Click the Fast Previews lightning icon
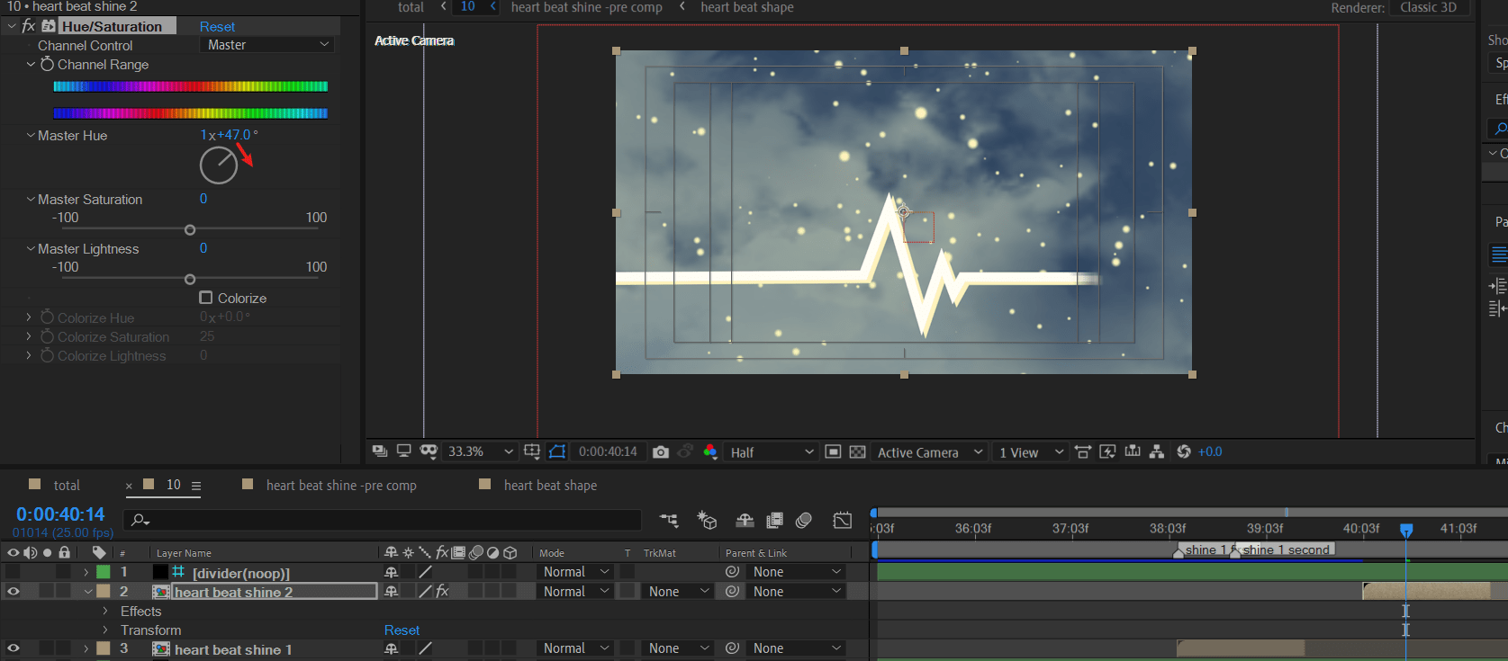This screenshot has width=1508, height=661. [x=1108, y=451]
